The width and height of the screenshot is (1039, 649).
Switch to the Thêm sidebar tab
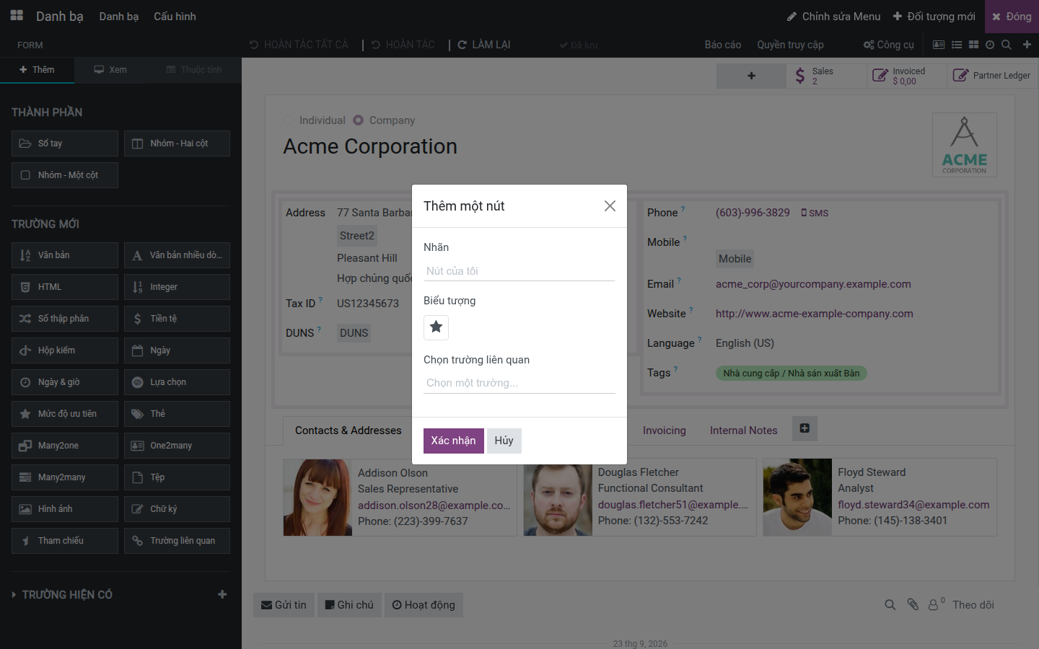click(x=37, y=70)
